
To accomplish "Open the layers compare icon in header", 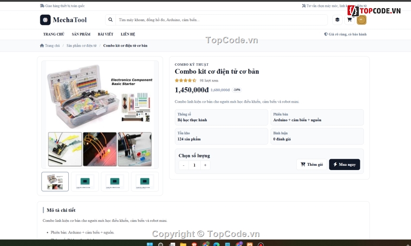I will coord(337,20).
